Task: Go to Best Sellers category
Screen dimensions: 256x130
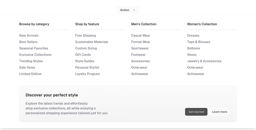Action: [x=28, y=42]
